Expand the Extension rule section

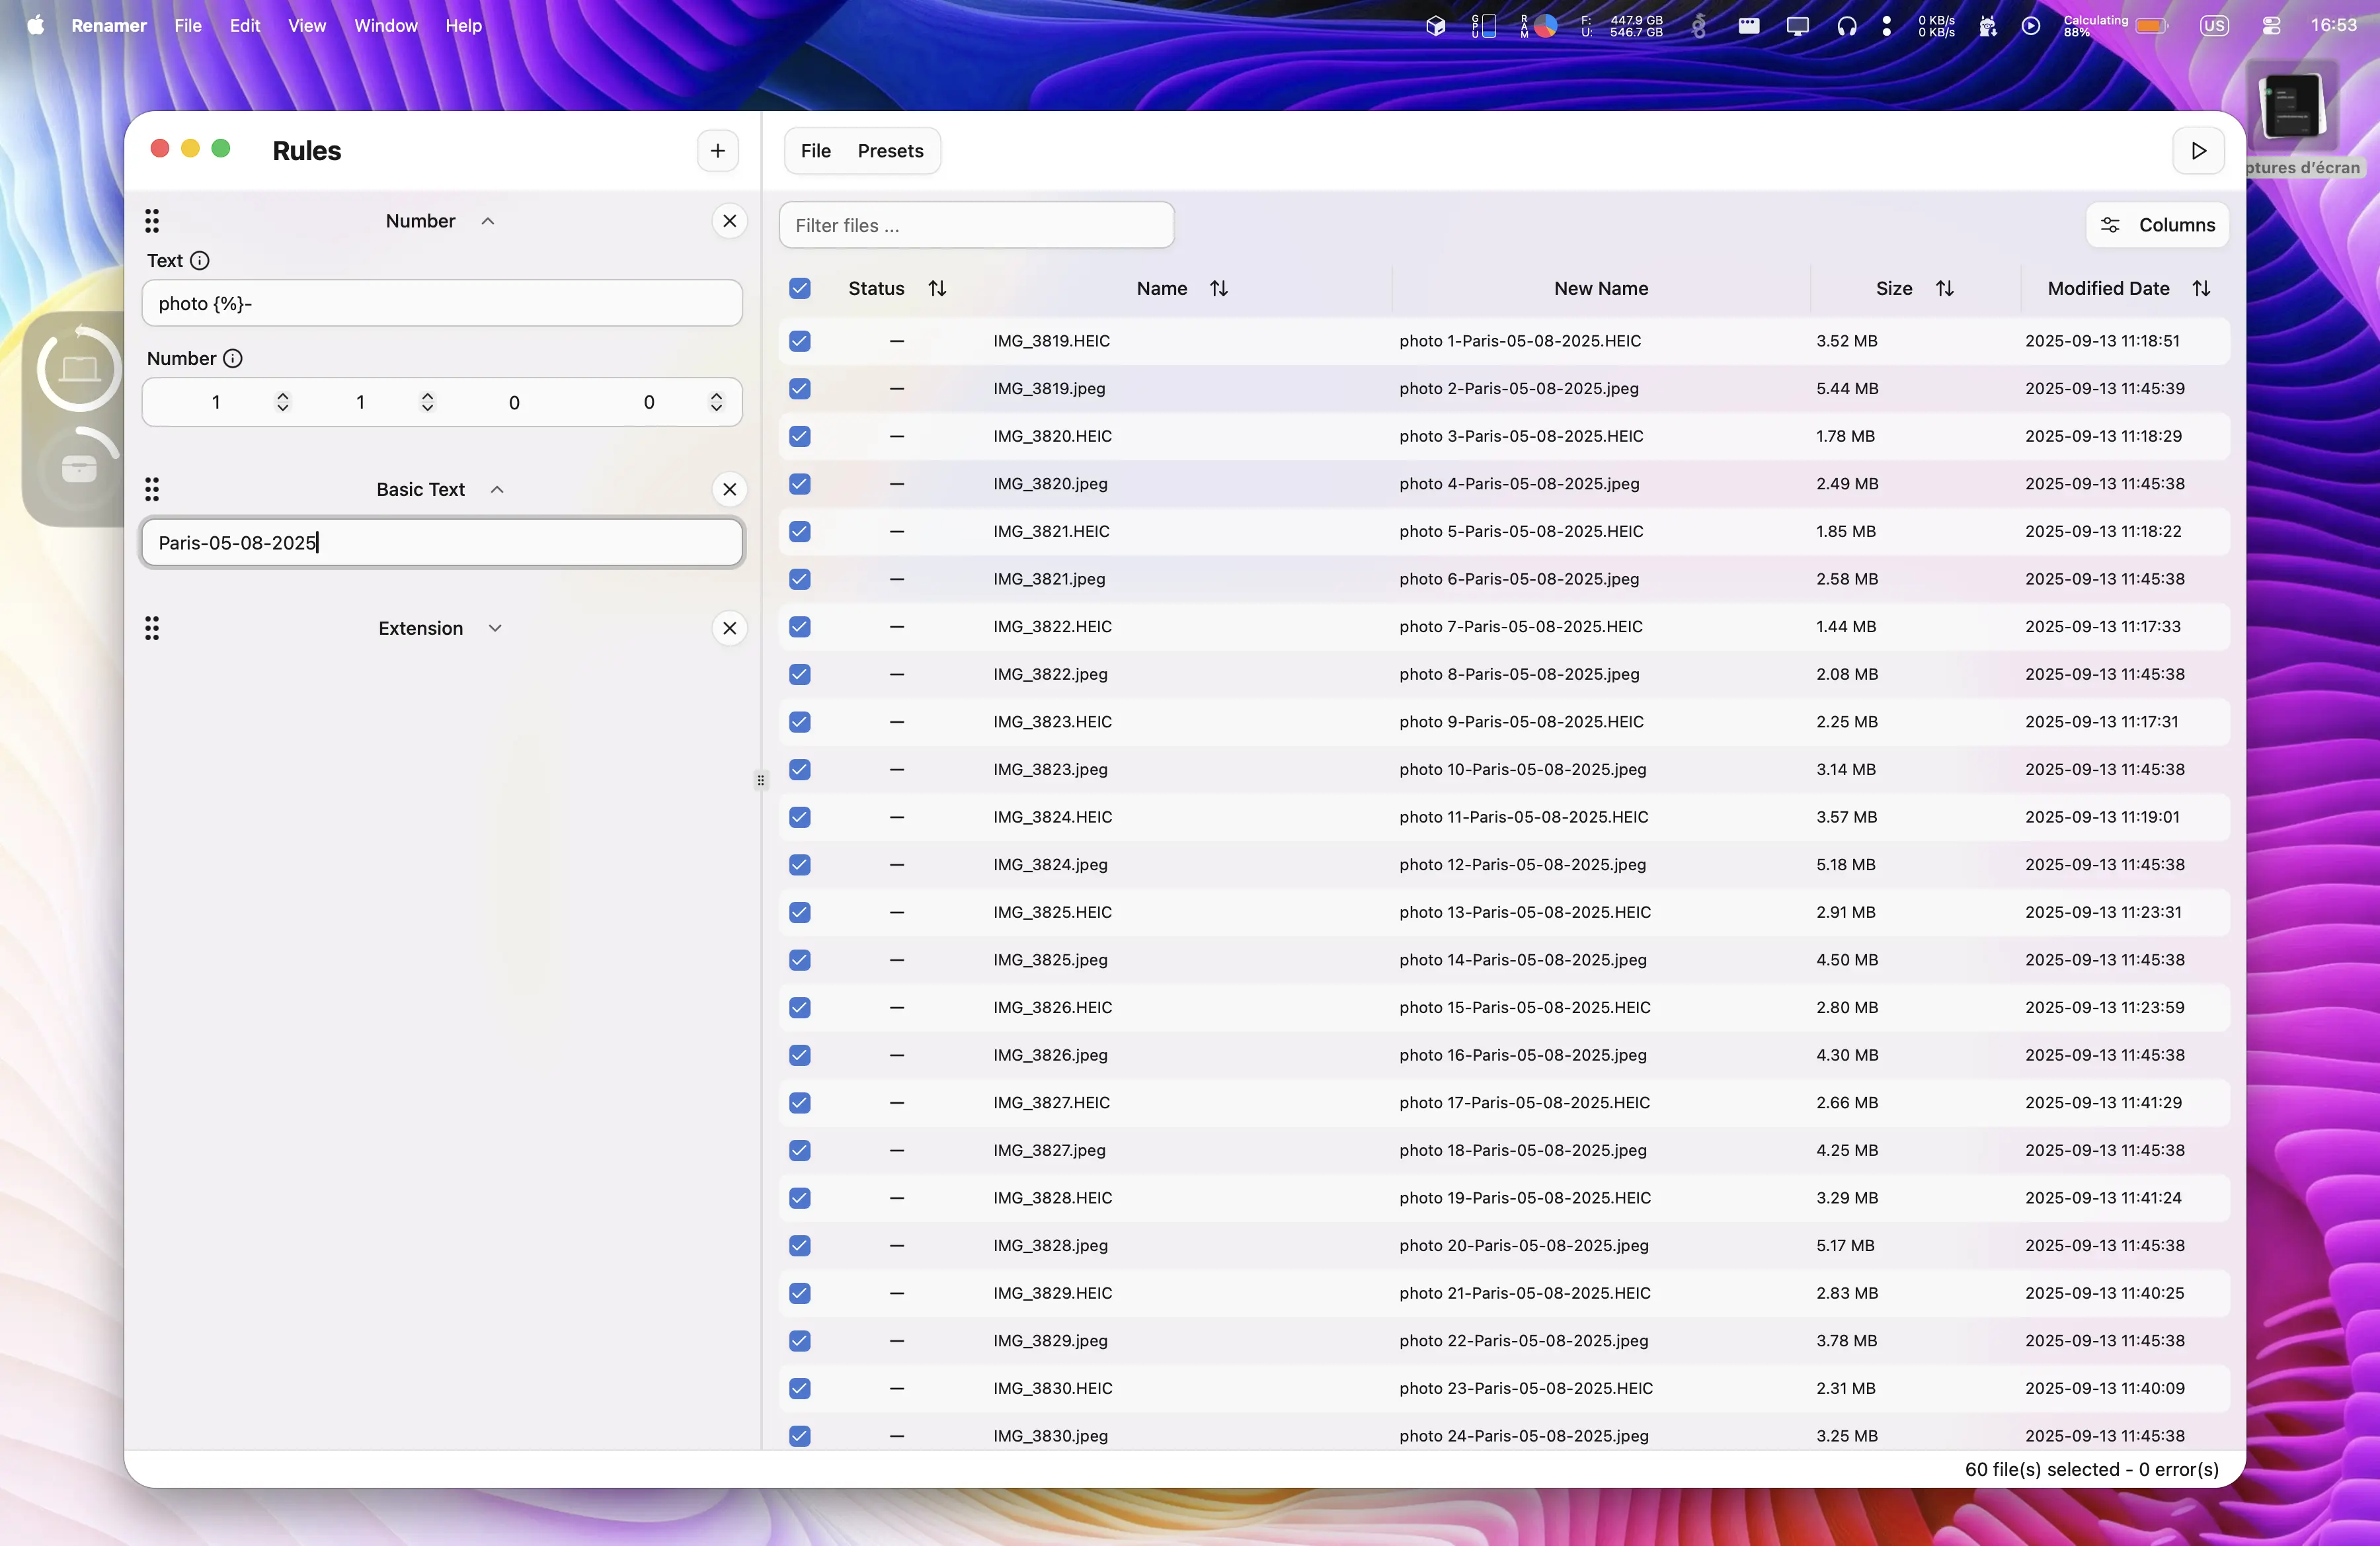pos(495,628)
